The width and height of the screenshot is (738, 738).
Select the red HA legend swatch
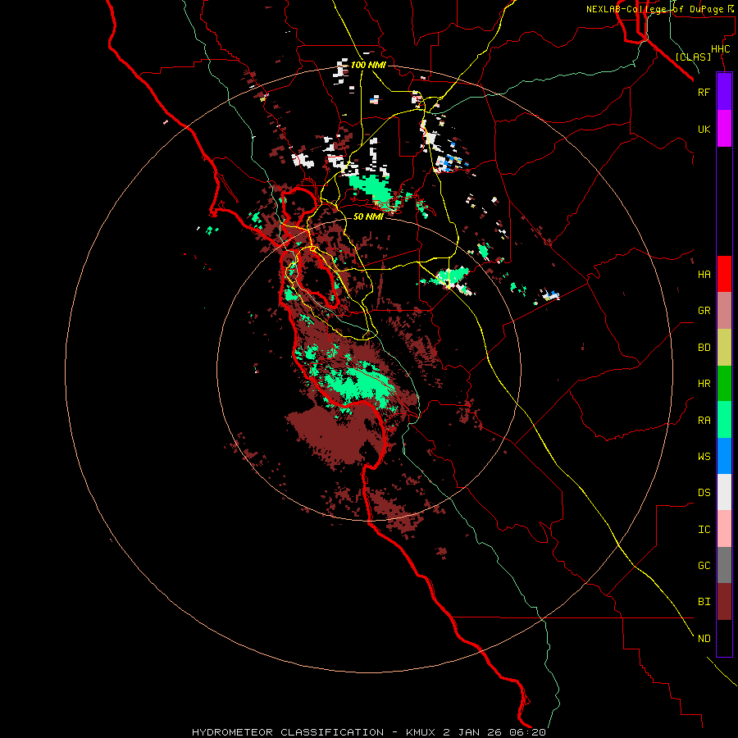pos(724,274)
